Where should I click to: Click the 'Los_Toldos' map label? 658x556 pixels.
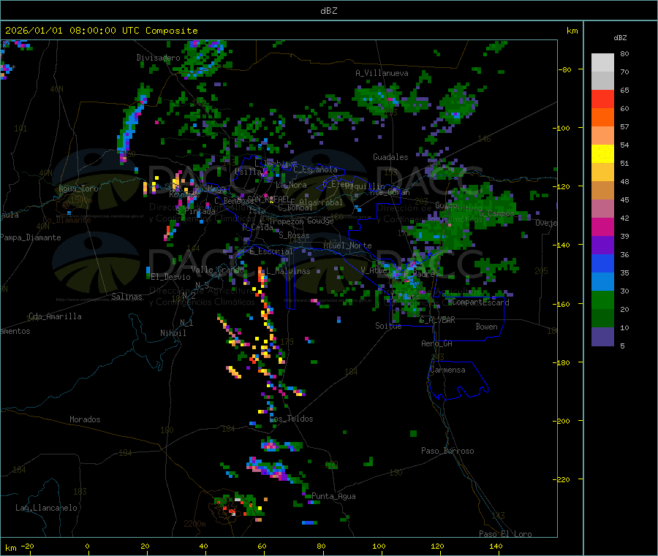[x=291, y=419]
